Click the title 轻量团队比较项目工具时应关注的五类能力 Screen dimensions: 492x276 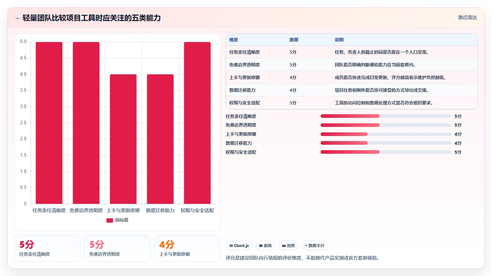tap(92, 18)
